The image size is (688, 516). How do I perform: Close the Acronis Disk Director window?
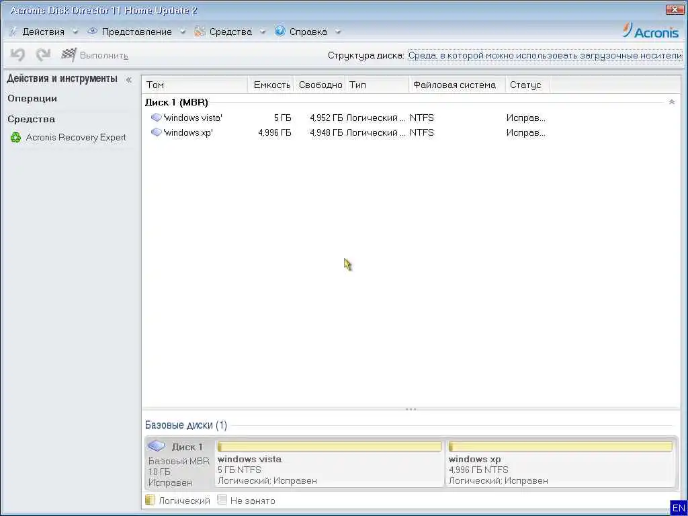click(675, 9)
